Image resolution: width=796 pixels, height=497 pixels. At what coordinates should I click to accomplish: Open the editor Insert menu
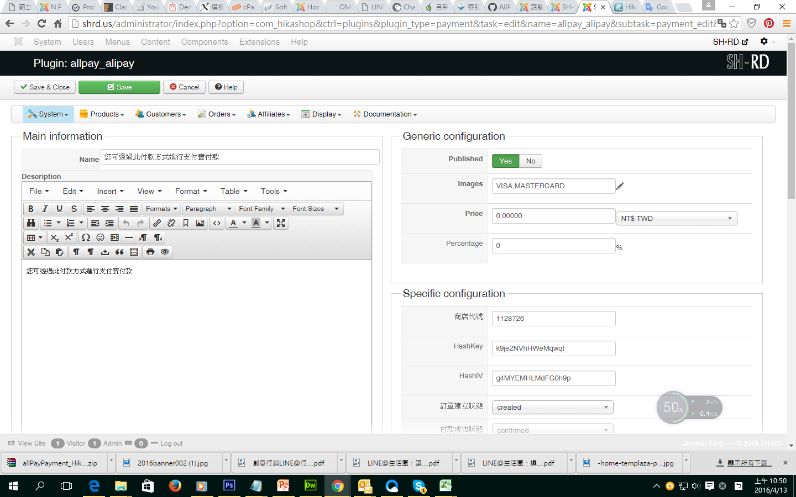click(110, 191)
